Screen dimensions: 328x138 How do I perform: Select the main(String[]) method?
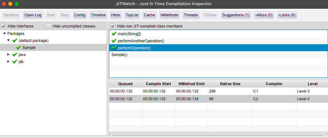point(218,34)
